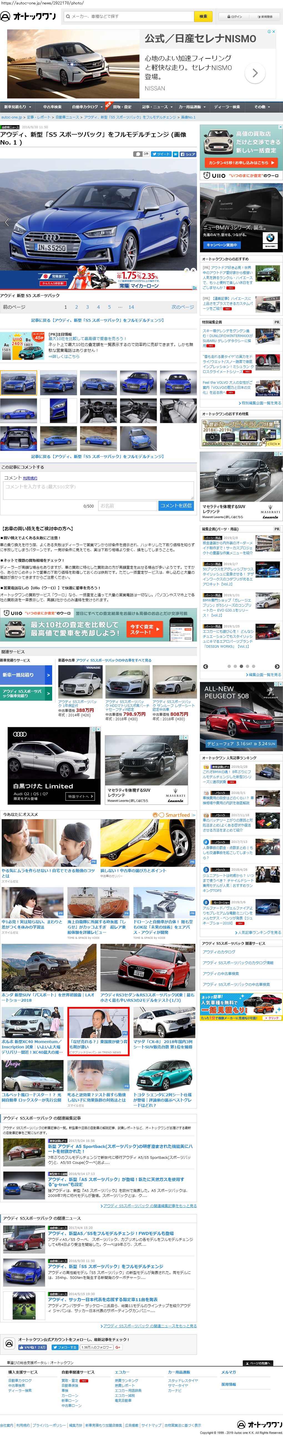Open the 買取・査定 navigation tab
283x1438 pixels.
coord(122,107)
